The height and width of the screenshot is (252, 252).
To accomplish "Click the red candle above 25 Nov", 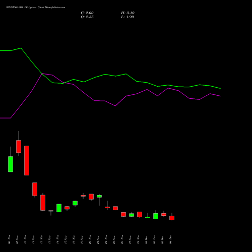I will pos(115,208).
